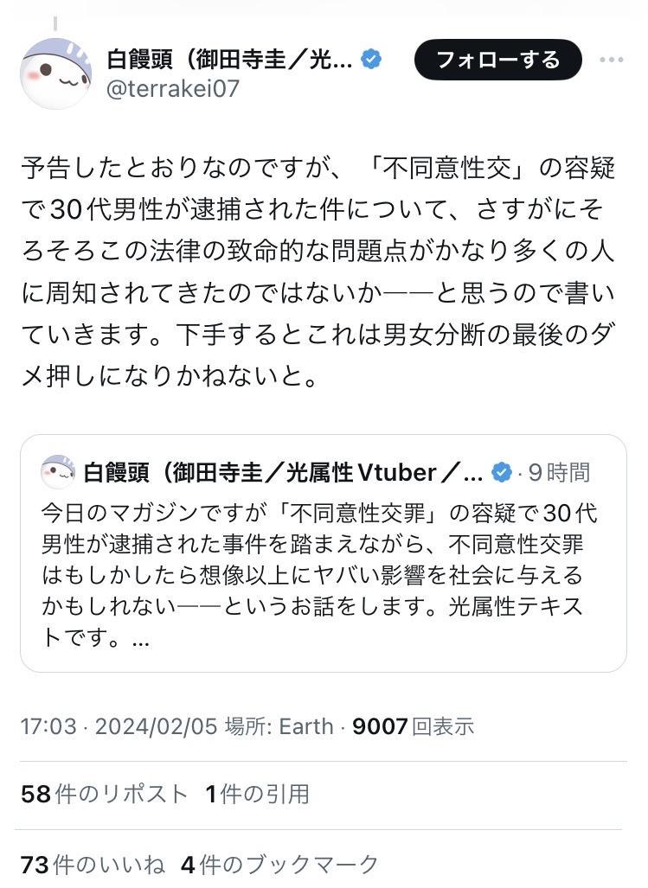Tap the フォローする follow button
Viewport: 648px width, 888px height.
pyautogui.click(x=497, y=60)
